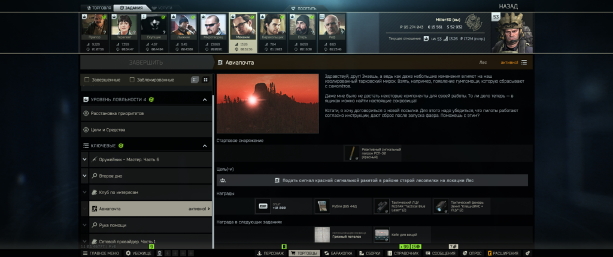Open РАСШИРЕНИЯ button
The width and height of the screenshot is (613, 257).
pyautogui.click(x=503, y=253)
